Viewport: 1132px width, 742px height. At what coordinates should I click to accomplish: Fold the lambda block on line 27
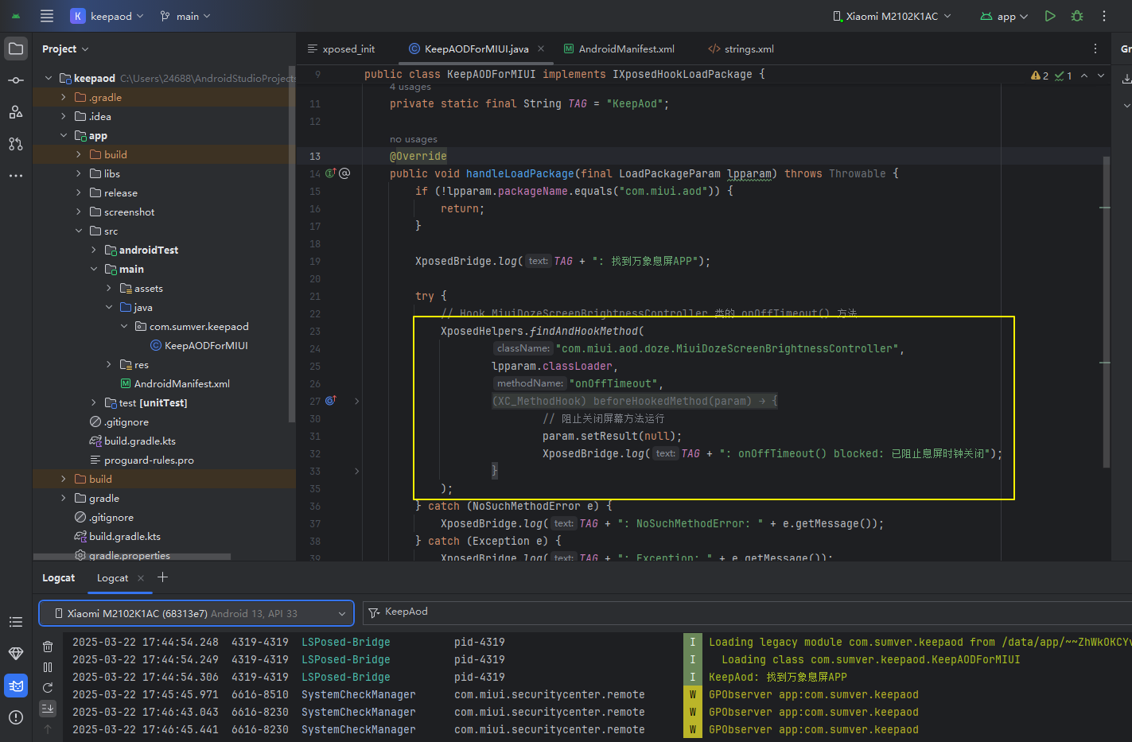click(357, 401)
